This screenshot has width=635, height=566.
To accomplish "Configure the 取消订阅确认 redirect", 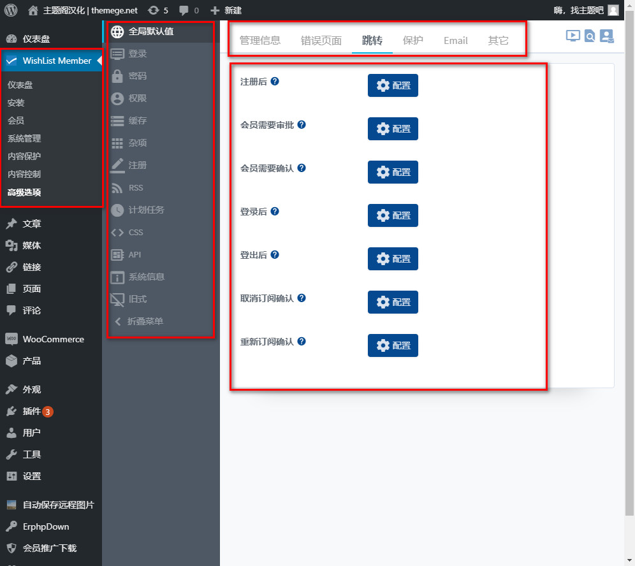I will [393, 302].
